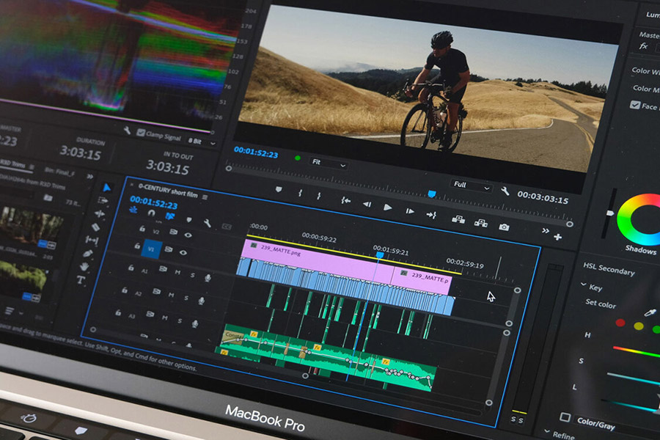This screenshot has height=440, width=660.
Task: Play the sequence in Program Monitor
Action: 388,207
